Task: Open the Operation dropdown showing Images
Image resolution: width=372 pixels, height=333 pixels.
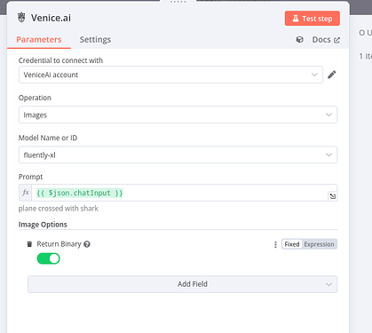Action: click(178, 115)
